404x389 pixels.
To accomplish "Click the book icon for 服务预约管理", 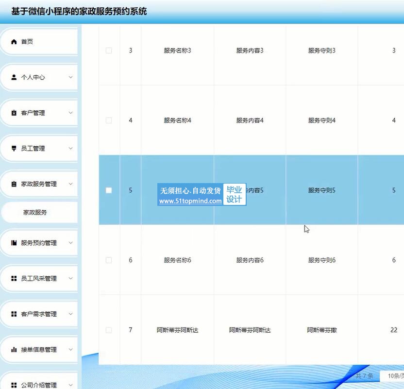I will pos(14,243).
